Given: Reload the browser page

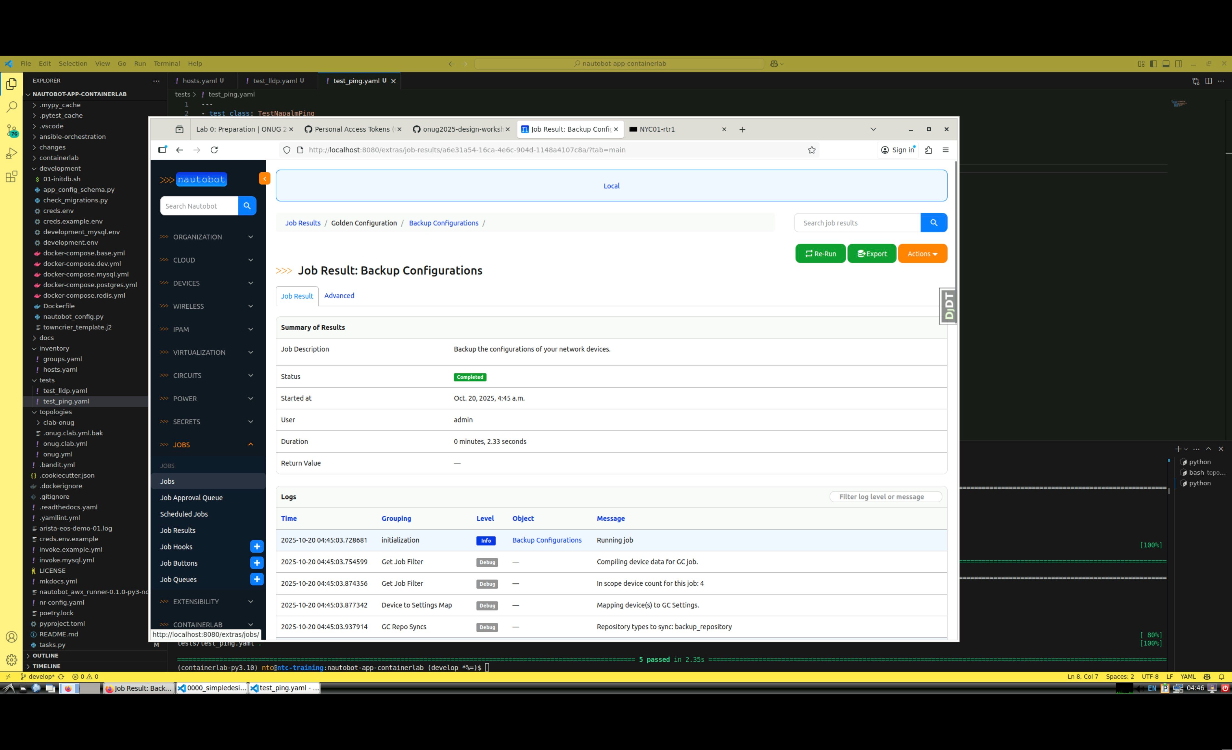Looking at the screenshot, I should click(x=214, y=150).
